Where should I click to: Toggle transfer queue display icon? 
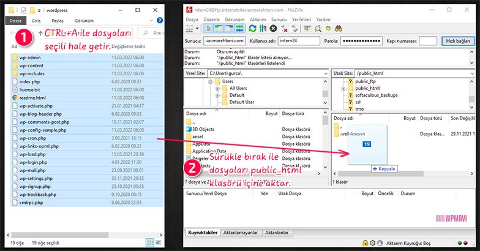(239, 28)
